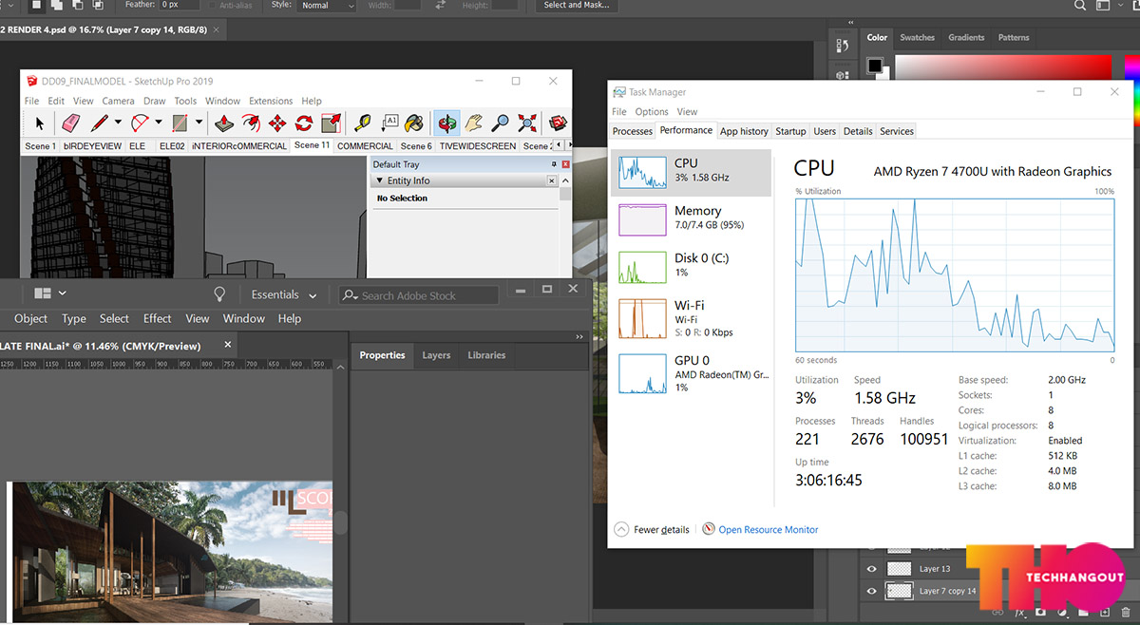Choose the Scale tool in SketchUp
The height and width of the screenshot is (625, 1140).
point(331,123)
